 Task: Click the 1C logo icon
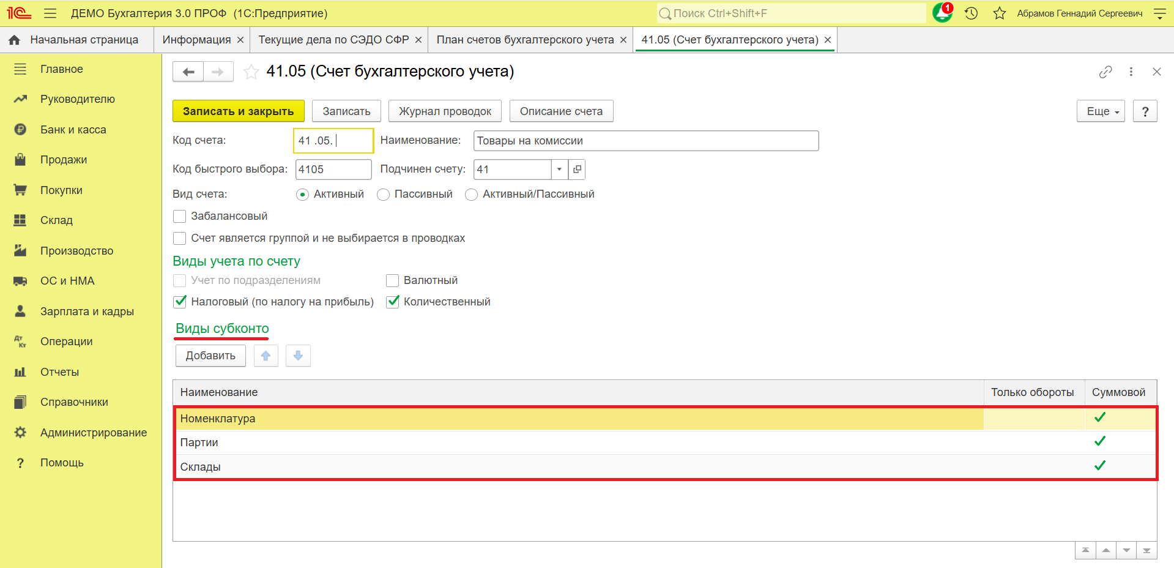click(19, 13)
